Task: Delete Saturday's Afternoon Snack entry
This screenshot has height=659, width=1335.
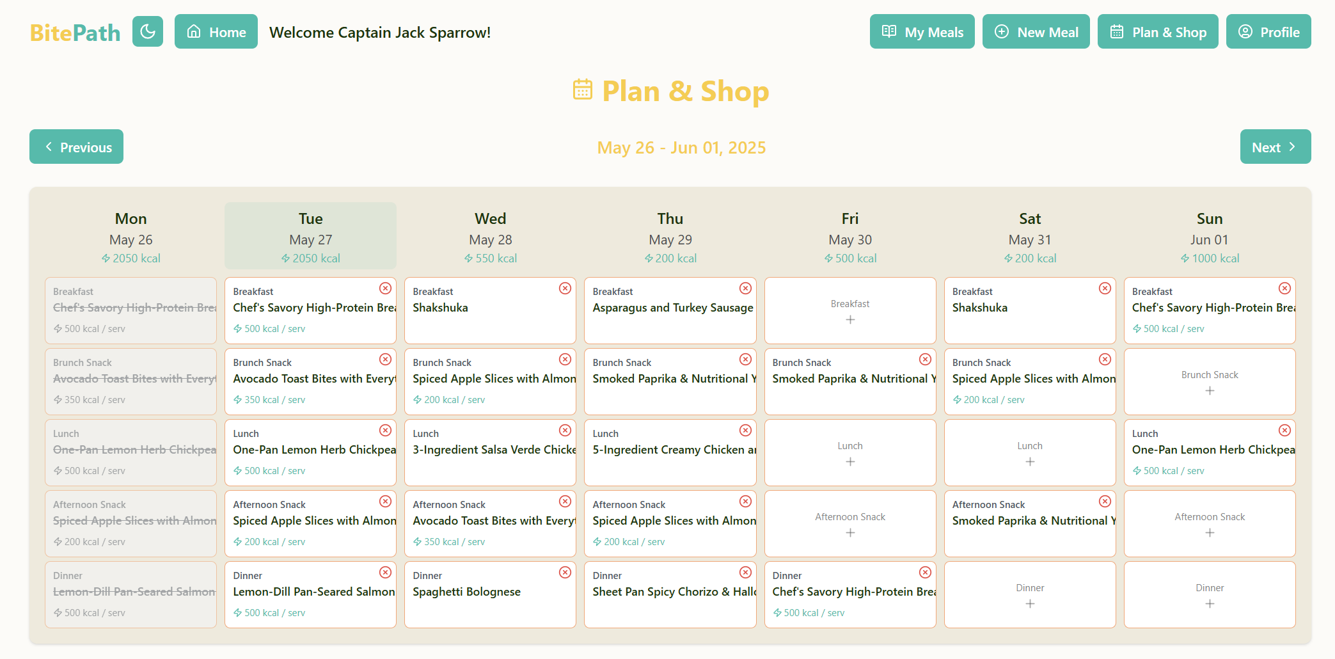Action: 1105,502
